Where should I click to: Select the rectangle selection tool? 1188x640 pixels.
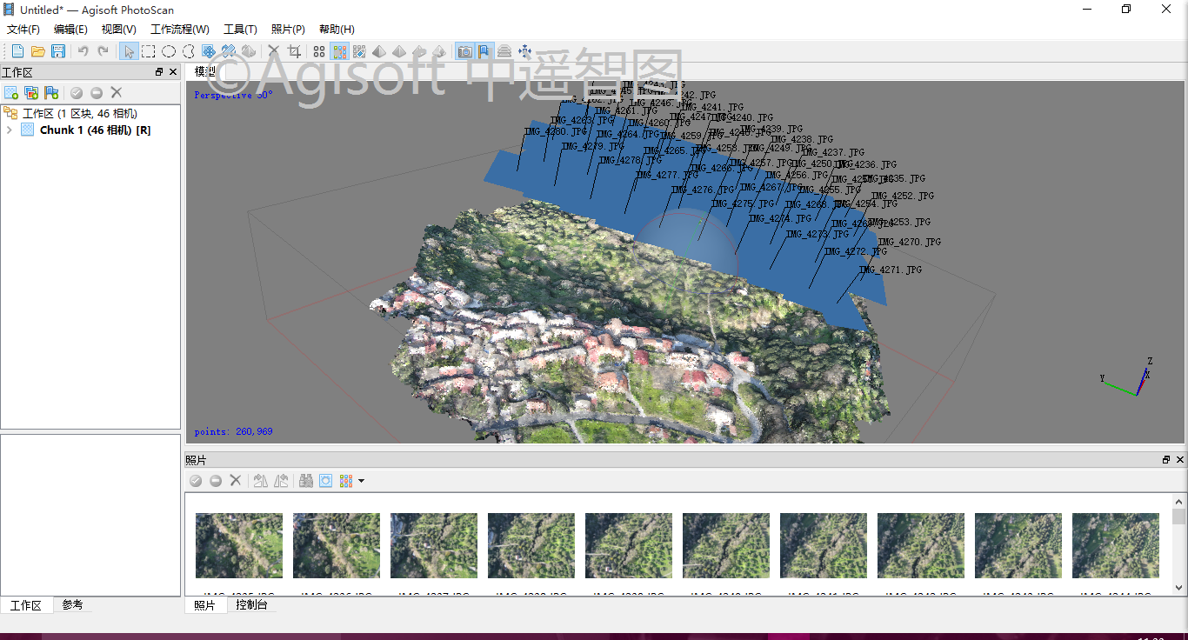point(149,51)
